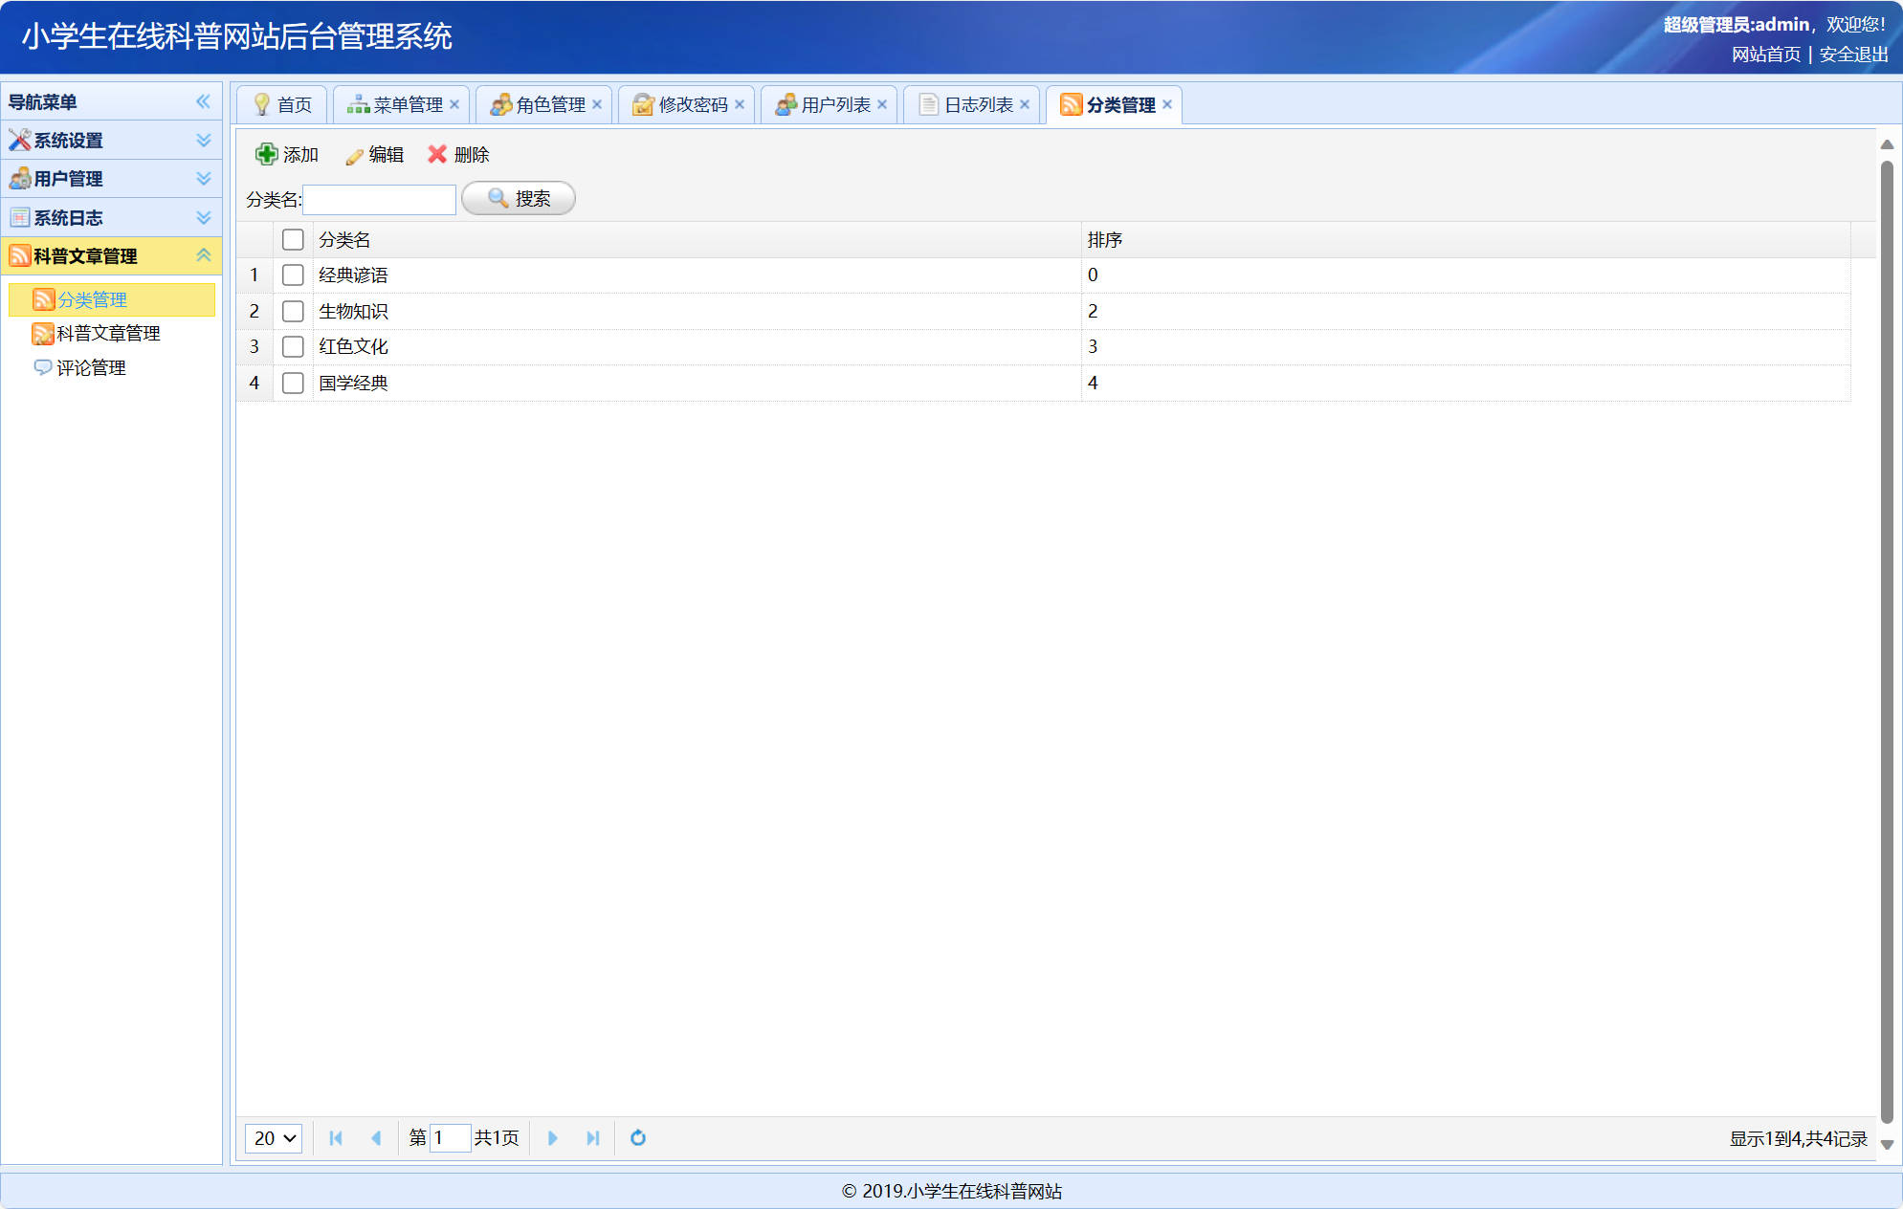Screen dimensions: 1903x1209
Task: Open 分类管理 via its RSS sidebar icon
Action: [43, 299]
